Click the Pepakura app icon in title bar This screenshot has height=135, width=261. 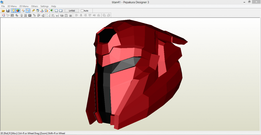[x=2, y=2]
